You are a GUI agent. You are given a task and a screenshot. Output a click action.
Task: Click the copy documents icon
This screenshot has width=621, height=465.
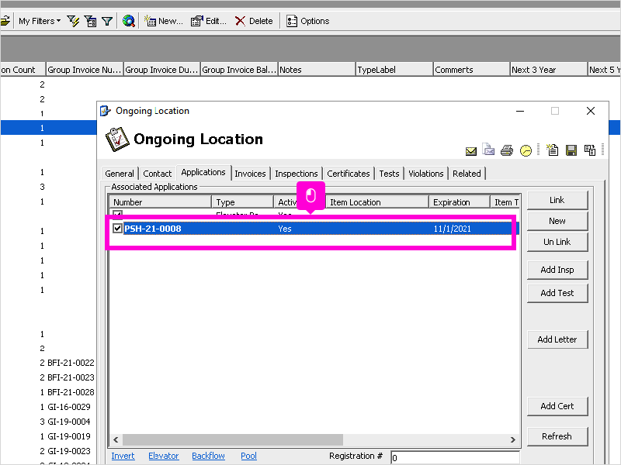pyautogui.click(x=590, y=150)
